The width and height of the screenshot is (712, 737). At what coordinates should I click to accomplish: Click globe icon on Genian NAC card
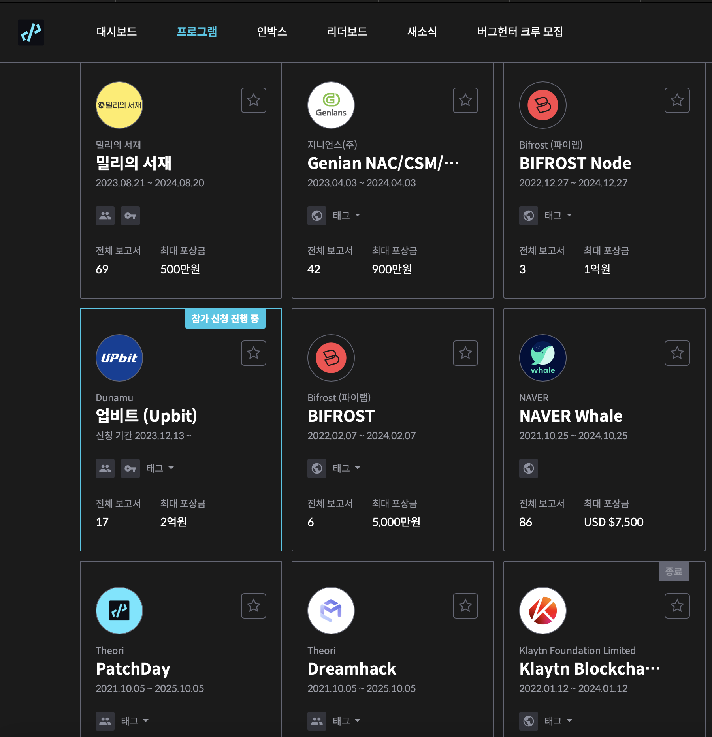[x=317, y=216]
